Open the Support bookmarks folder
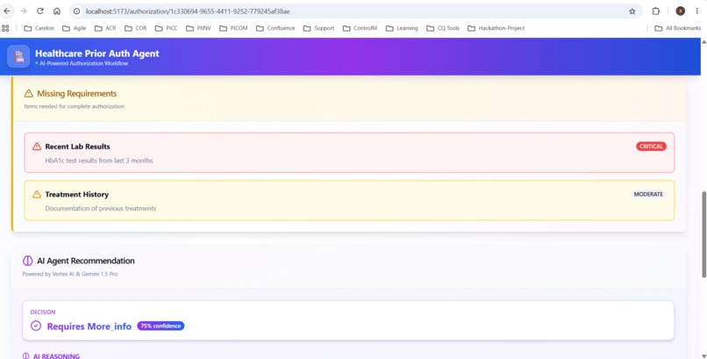 point(318,28)
